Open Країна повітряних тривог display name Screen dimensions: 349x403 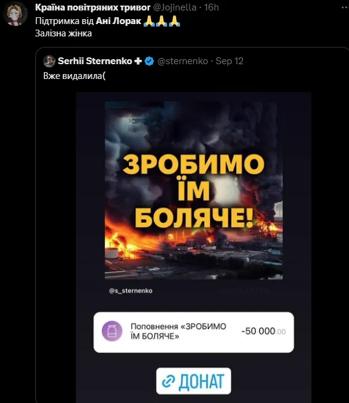92,7
